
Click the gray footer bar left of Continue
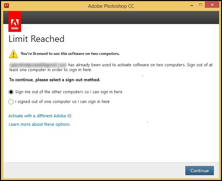pos(91,170)
